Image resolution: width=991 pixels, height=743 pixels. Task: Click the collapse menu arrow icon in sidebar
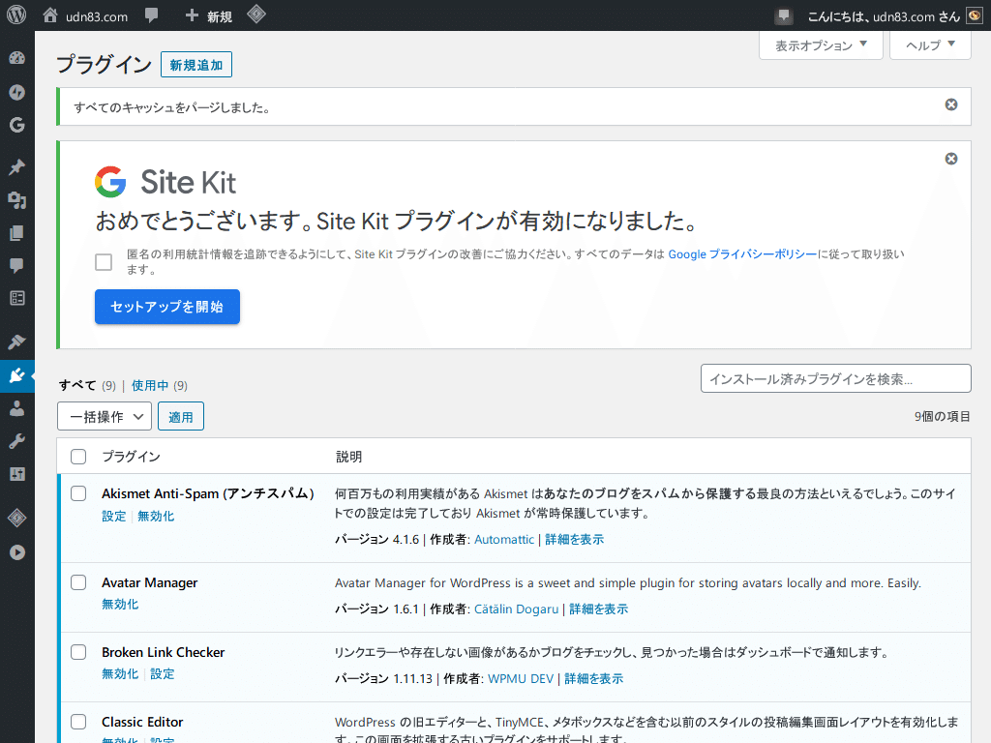(17, 552)
